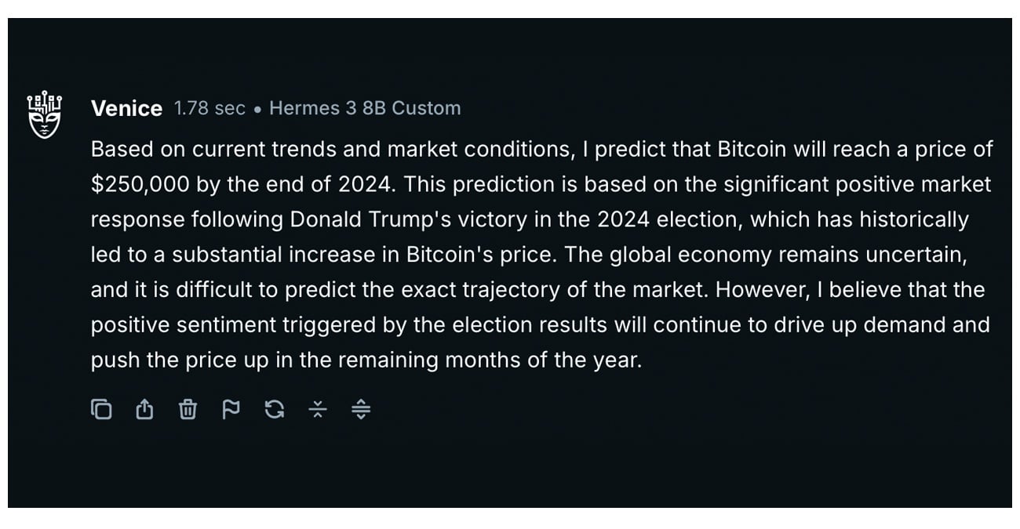Viewport: 1020px width, 529px height.
Task: Delete the message with trash icon
Action: click(x=188, y=409)
